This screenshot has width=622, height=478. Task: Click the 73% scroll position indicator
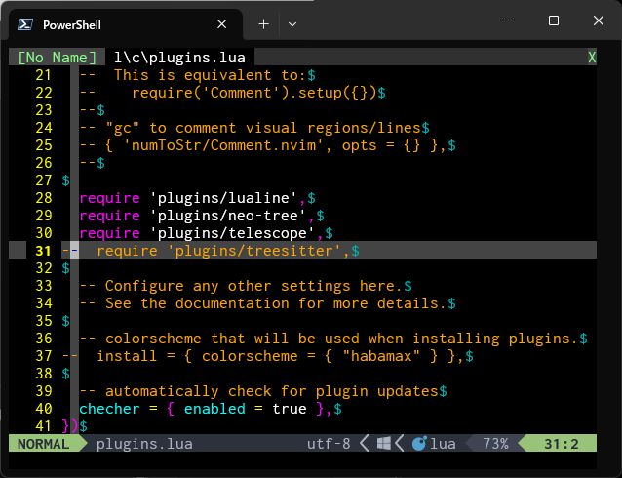495,444
